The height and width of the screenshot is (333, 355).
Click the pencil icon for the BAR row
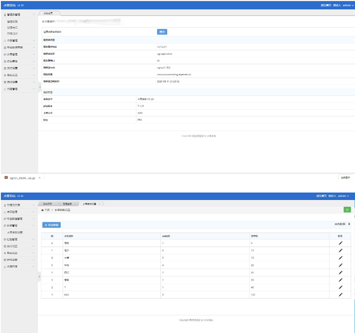coord(340,294)
